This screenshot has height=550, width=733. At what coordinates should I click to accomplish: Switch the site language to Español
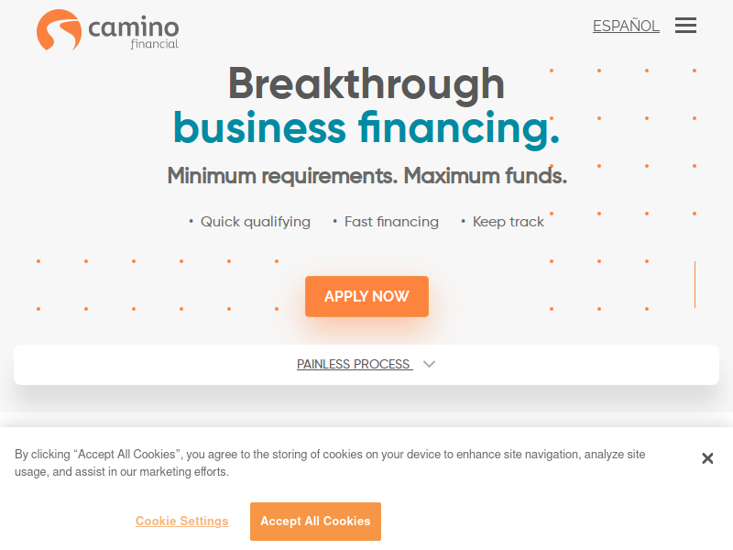(626, 26)
